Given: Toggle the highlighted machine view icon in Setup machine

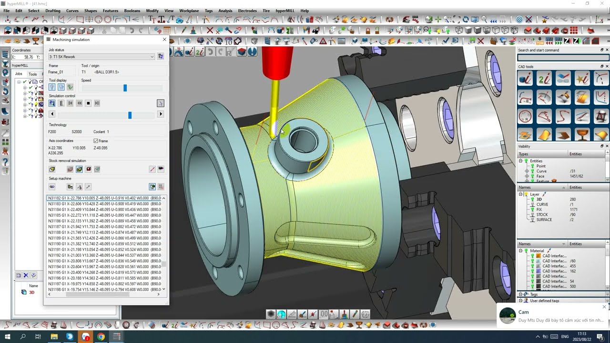Looking at the screenshot, I should [x=152, y=187].
